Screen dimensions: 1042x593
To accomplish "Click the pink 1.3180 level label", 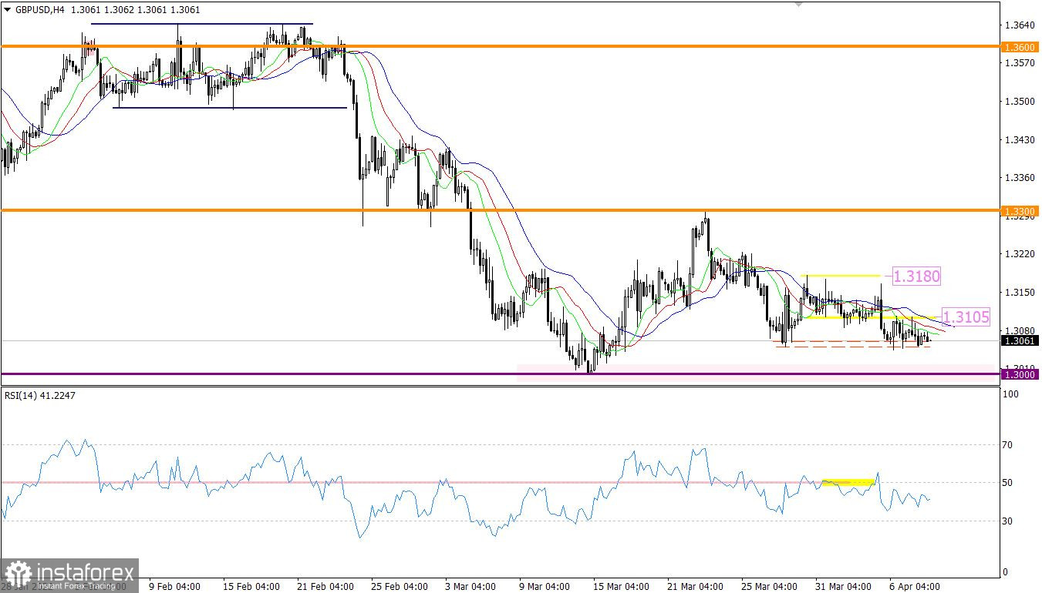I will 916,276.
